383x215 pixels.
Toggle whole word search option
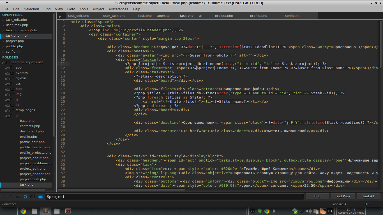pyautogui.click(x=18, y=197)
